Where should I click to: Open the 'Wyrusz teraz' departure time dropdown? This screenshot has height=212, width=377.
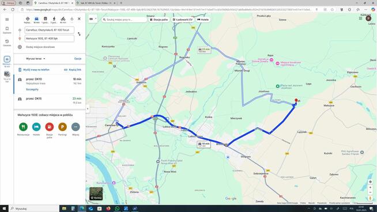click(35, 59)
